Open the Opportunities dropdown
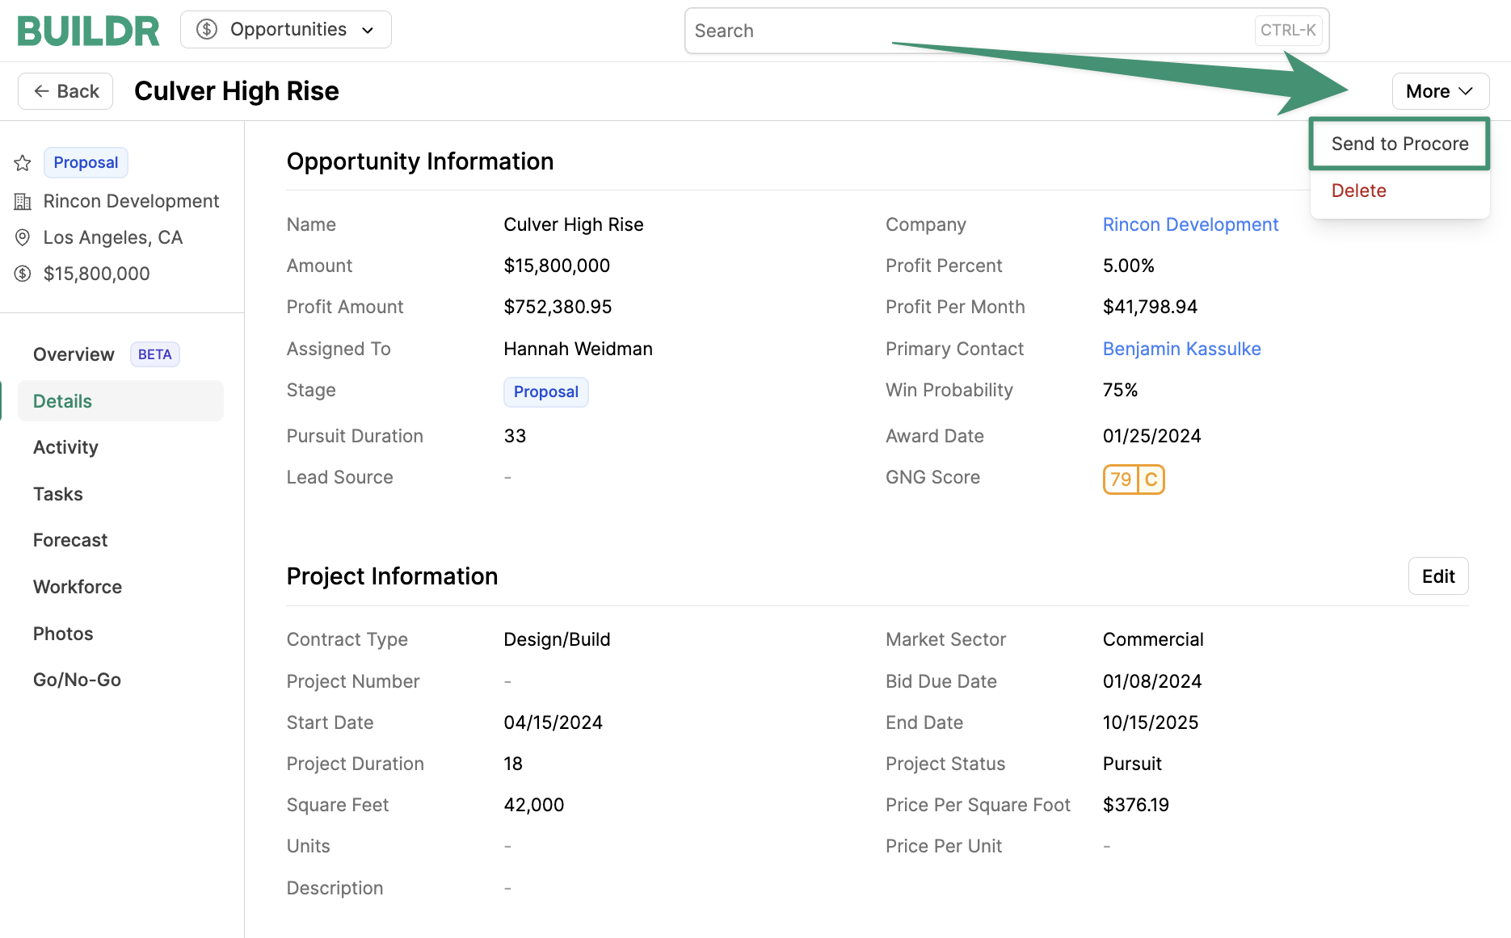 pyautogui.click(x=286, y=30)
